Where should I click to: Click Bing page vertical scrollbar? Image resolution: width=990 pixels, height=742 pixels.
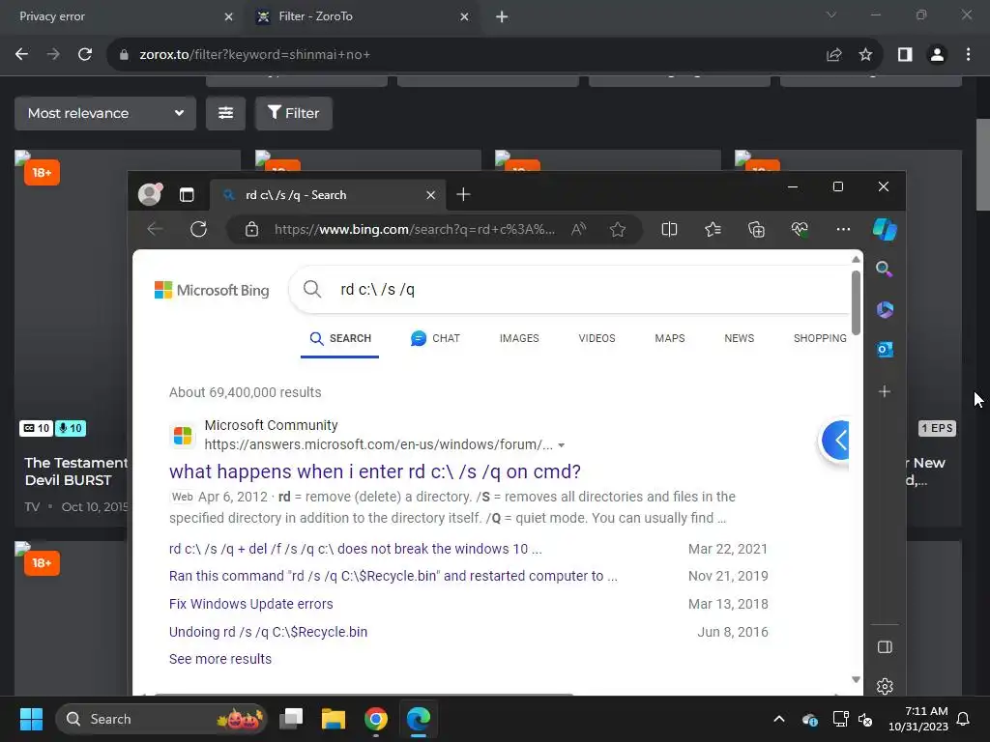coord(857,302)
